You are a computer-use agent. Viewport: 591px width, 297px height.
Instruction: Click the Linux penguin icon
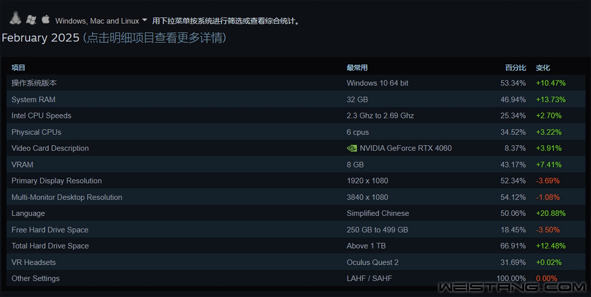(16, 18)
